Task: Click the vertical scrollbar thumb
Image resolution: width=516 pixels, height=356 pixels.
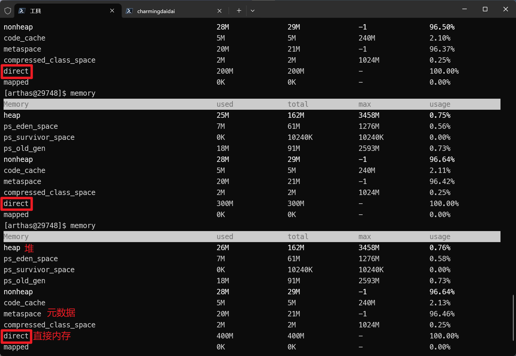Action: point(513,318)
